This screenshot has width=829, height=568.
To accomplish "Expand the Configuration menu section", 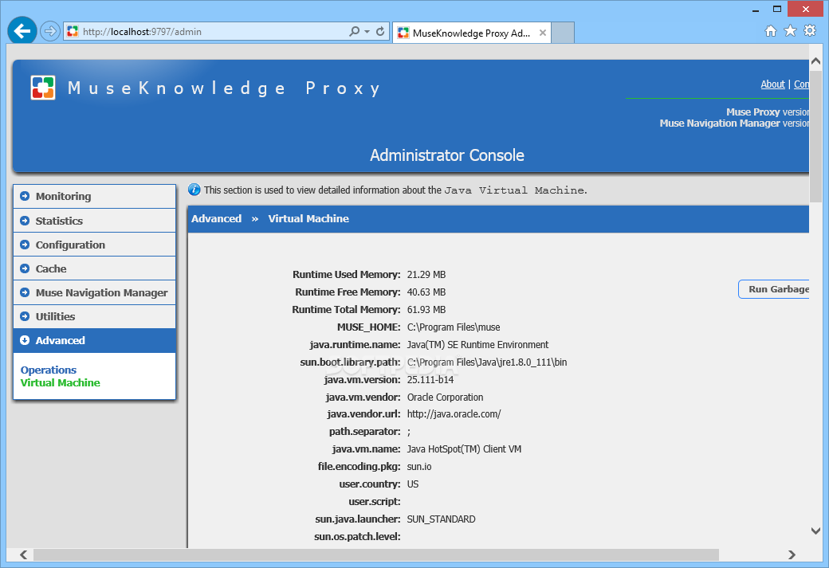I will point(95,245).
